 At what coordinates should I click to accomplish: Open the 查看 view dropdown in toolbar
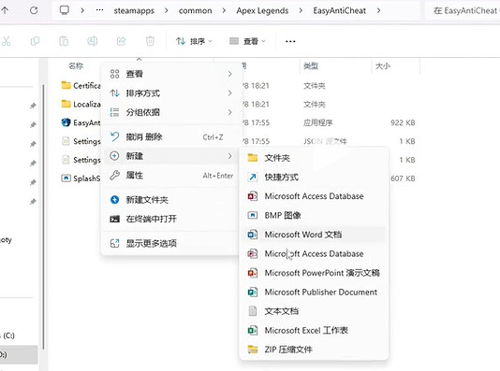coord(247,41)
